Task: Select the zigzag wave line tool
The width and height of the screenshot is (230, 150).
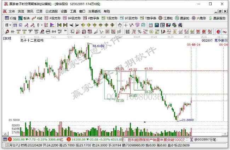Action: click(102, 31)
